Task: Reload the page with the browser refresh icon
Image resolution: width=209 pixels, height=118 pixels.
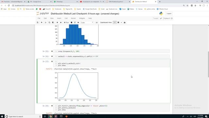Action: 9,6
